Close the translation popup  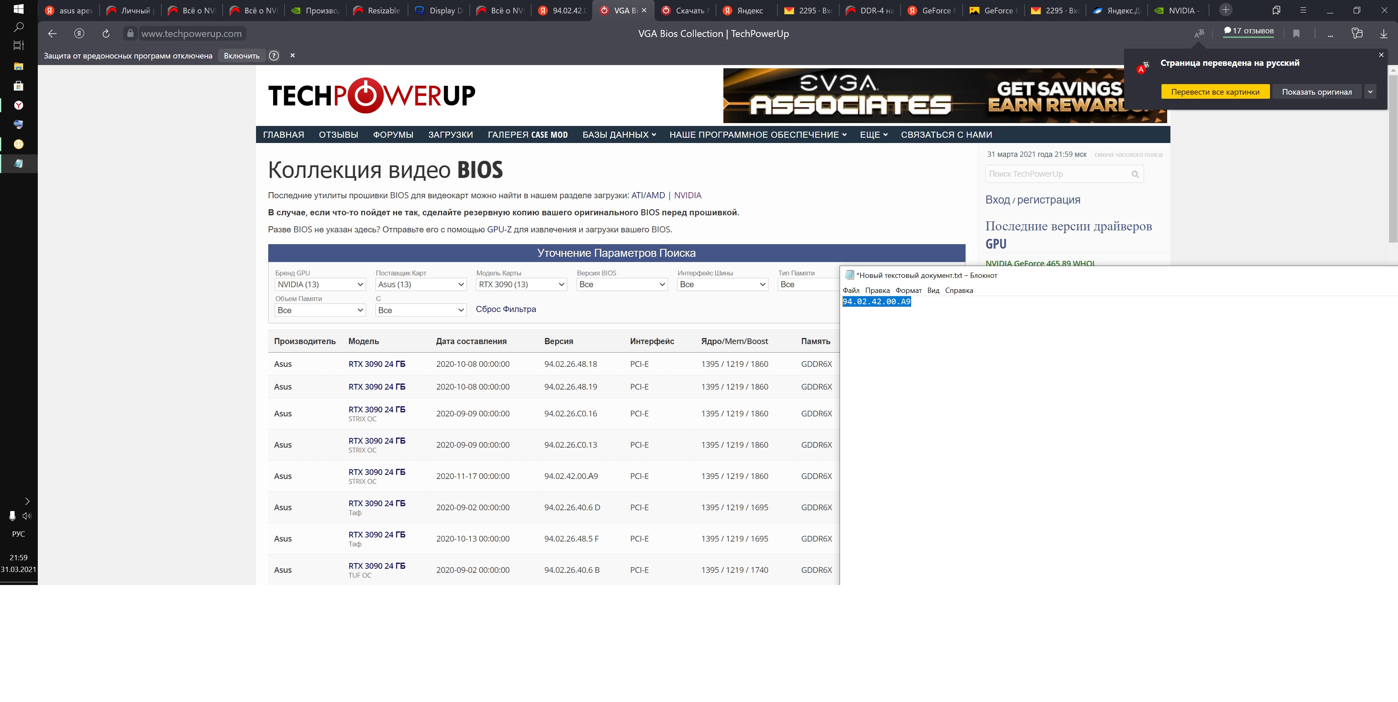(x=1381, y=55)
